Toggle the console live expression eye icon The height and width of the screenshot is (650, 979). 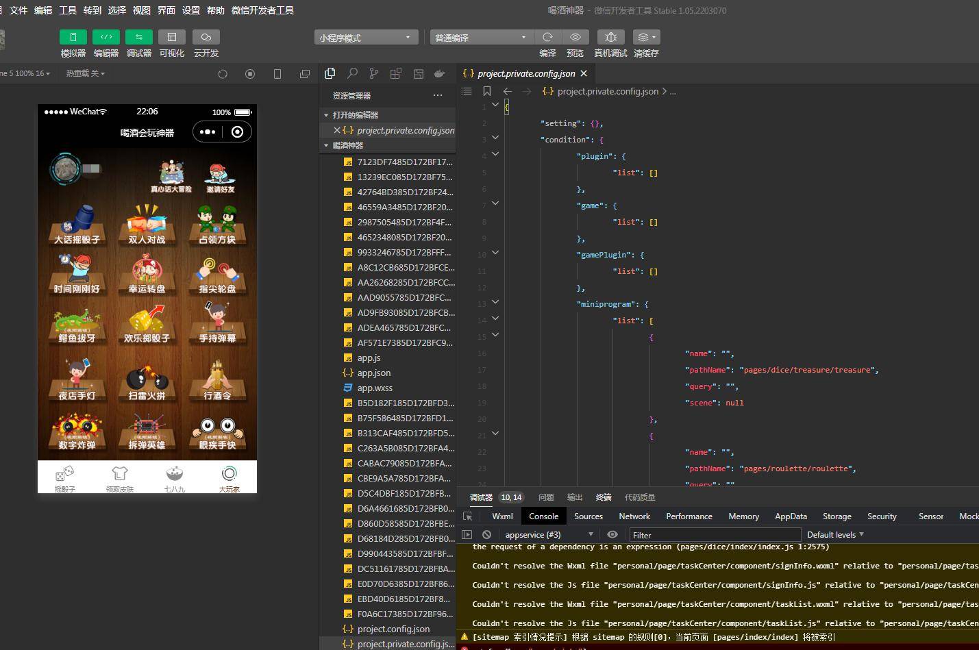click(x=612, y=535)
